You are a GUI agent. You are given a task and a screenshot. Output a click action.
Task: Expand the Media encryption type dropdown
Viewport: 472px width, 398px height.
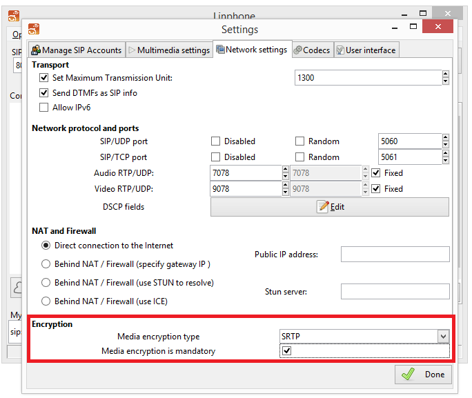click(x=443, y=337)
